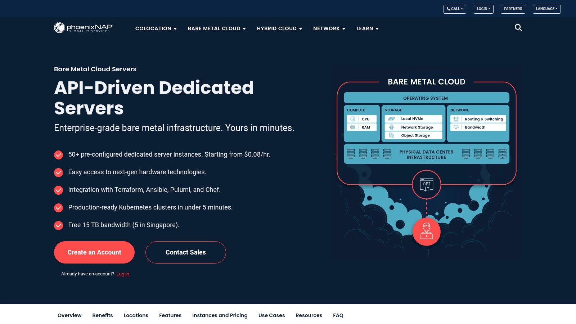
Task: Open the search magnifier icon
Action: (x=518, y=28)
